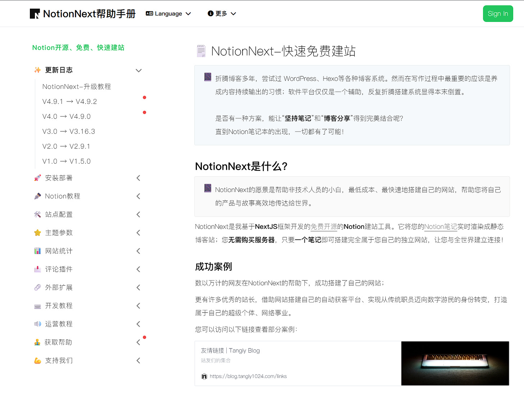Click the sparkle icon beside 更新日志
The image size is (524, 396).
(x=37, y=70)
